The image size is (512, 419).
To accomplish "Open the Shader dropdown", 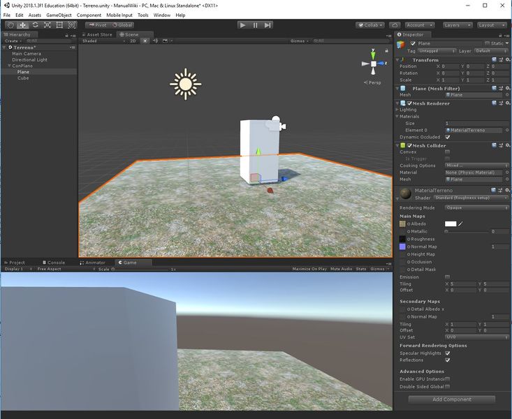I will (471, 198).
